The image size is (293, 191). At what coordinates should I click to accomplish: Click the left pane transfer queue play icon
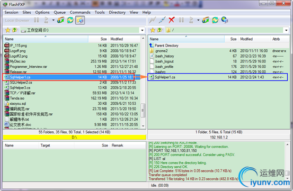point(46,20)
